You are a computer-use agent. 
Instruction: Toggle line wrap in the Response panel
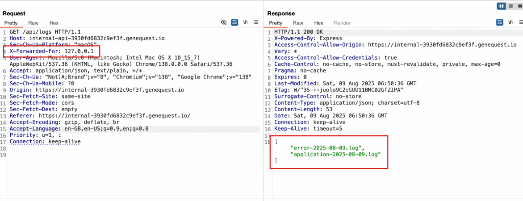tap(500, 22)
